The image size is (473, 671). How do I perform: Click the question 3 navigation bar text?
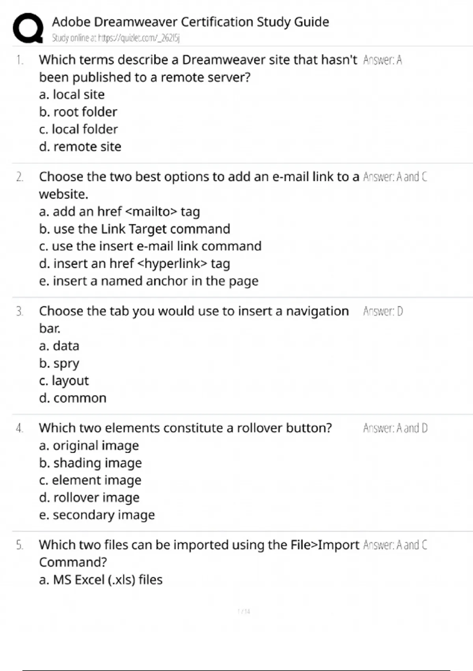click(194, 311)
